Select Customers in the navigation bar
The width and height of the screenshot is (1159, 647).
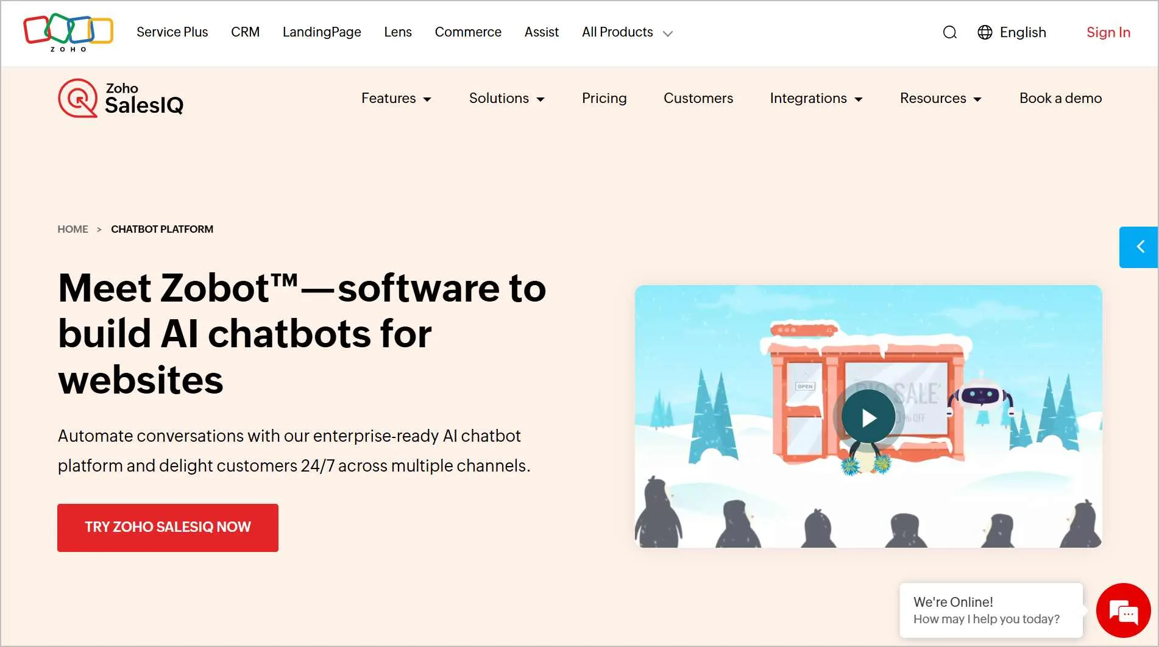(698, 98)
